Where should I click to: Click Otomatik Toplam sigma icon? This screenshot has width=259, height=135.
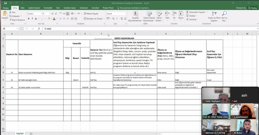point(187,12)
